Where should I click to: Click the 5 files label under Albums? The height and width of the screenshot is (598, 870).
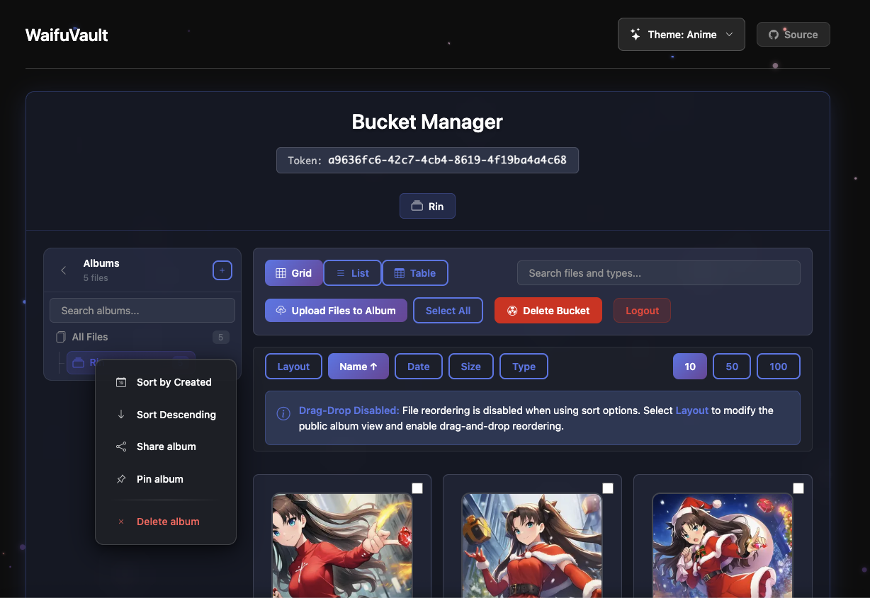click(x=96, y=278)
